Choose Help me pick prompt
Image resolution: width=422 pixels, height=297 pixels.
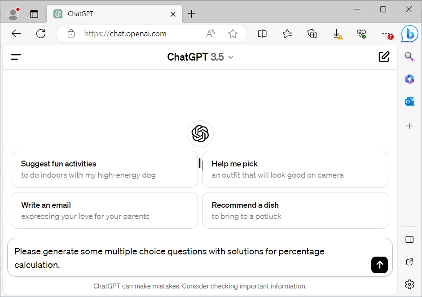coord(295,169)
